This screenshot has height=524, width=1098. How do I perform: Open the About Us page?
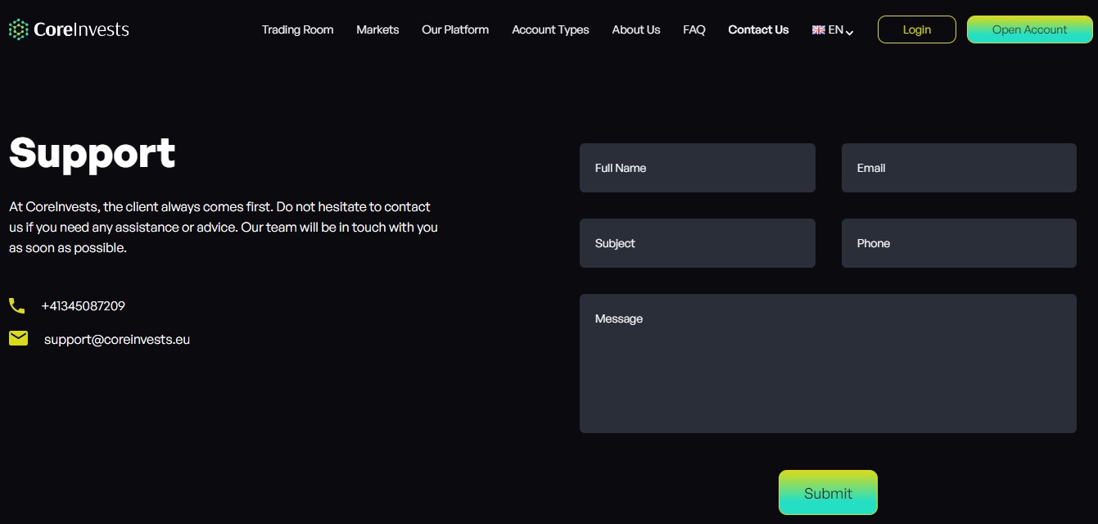tap(635, 29)
